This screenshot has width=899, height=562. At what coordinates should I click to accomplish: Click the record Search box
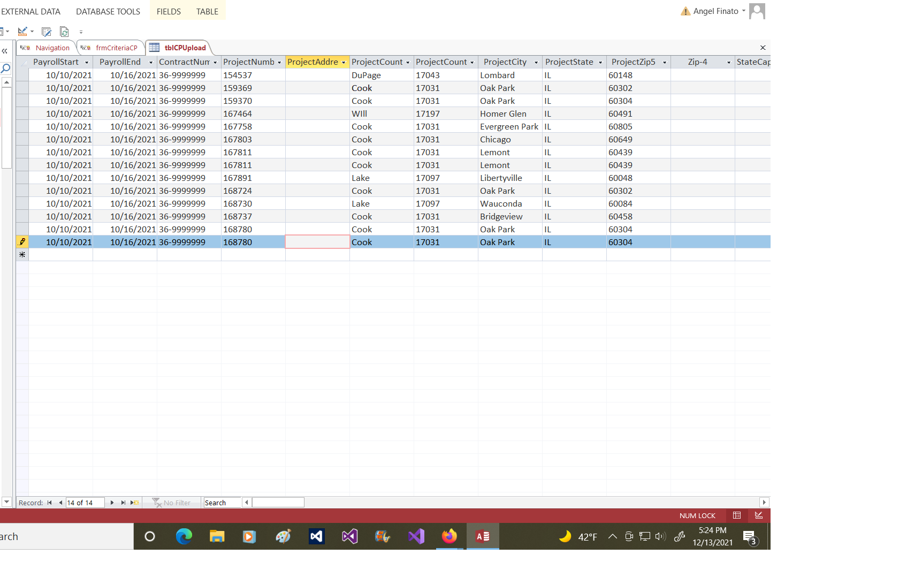222,503
